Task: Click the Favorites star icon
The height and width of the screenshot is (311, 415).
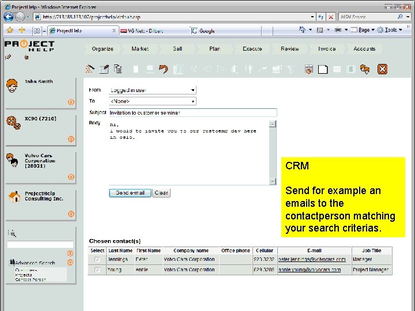Action: coord(10,31)
